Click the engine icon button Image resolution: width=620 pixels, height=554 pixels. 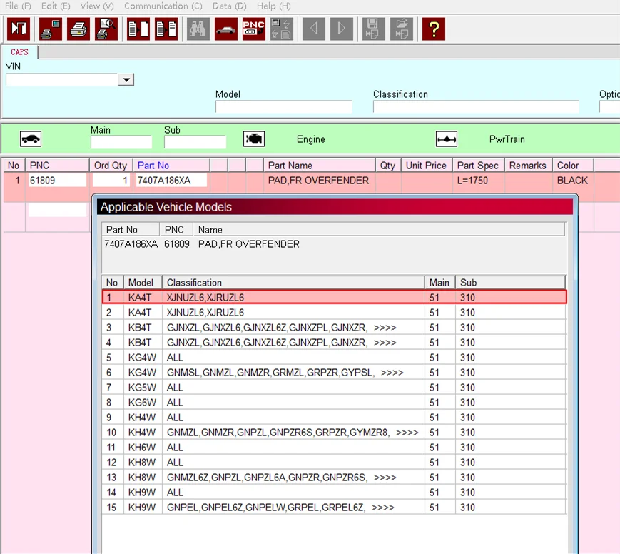(254, 139)
